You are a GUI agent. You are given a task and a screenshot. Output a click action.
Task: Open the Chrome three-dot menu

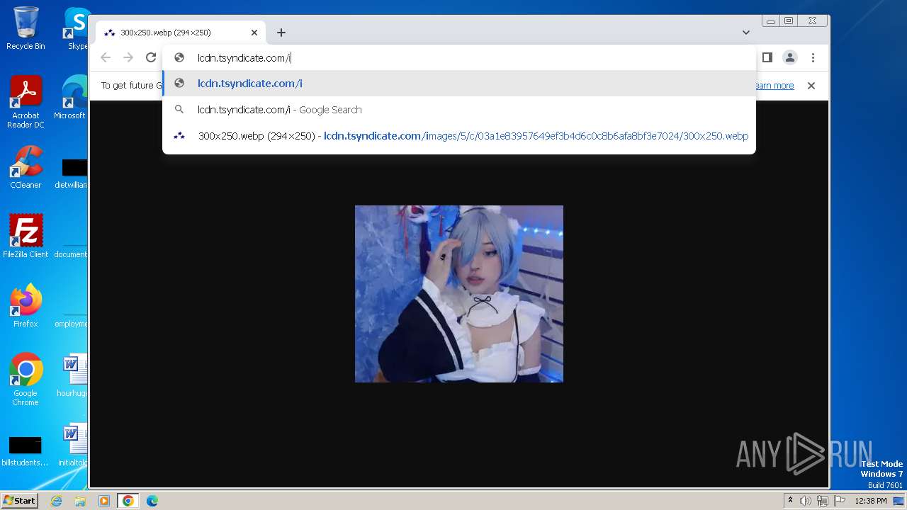[x=813, y=57]
